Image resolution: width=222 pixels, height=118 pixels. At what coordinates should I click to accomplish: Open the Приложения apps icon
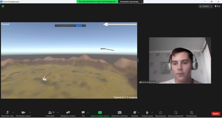(x=160, y=113)
